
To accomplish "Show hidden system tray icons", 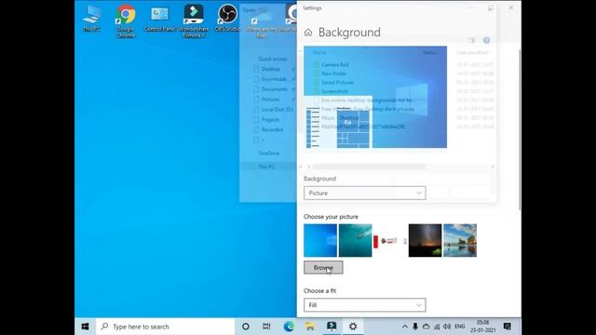I will [x=405, y=327].
